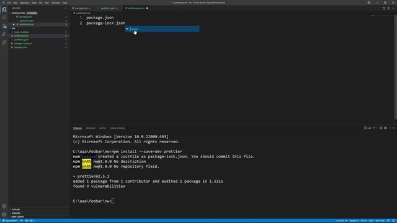Click the feedback icon in status bar

388,221
